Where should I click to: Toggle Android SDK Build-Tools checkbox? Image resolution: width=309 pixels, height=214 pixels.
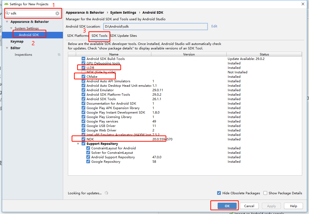click(83, 59)
